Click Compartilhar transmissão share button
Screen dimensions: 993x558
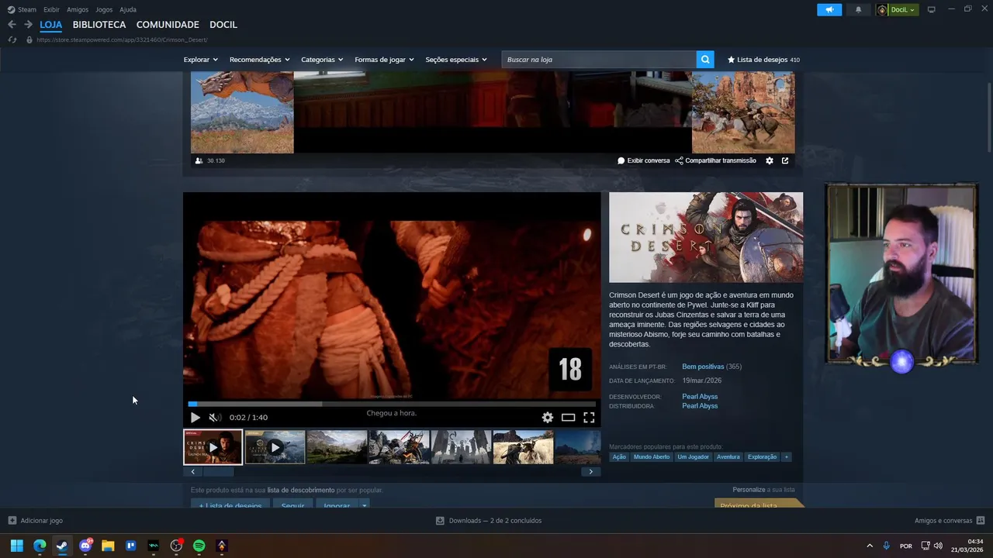pos(715,160)
